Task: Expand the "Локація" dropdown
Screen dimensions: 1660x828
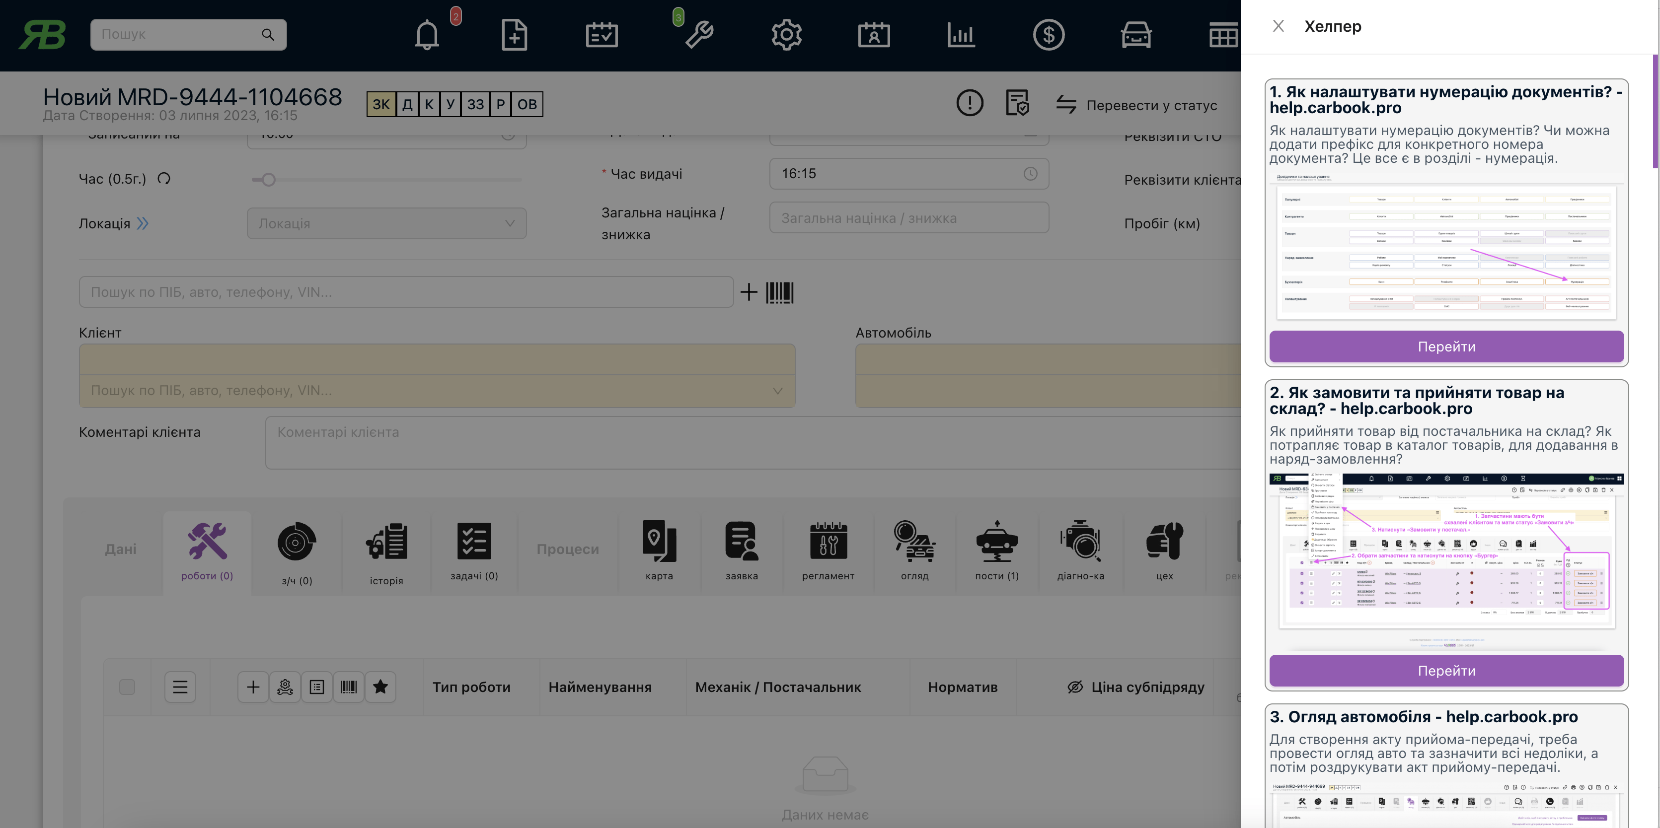Action: [x=386, y=223]
